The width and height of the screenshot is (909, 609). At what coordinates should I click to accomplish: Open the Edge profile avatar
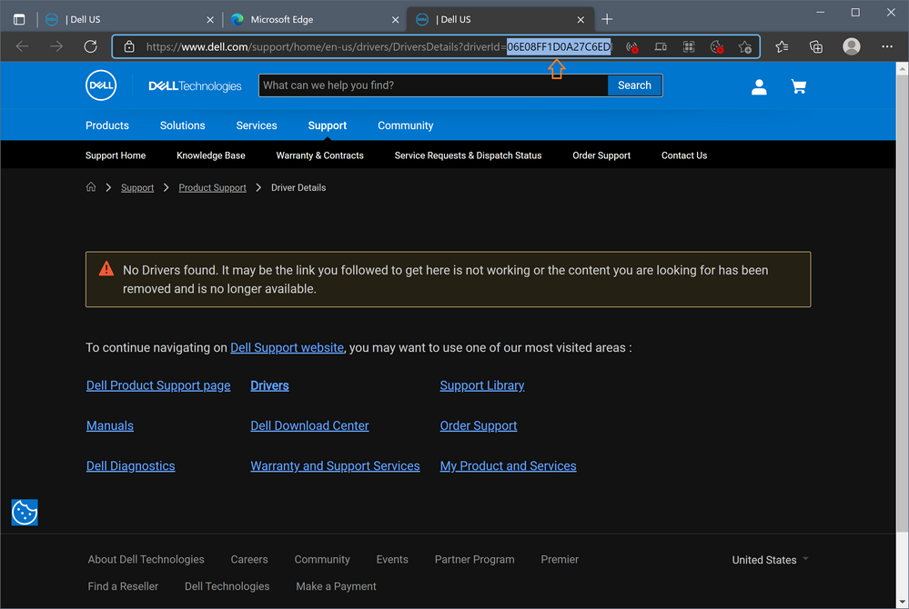point(852,46)
